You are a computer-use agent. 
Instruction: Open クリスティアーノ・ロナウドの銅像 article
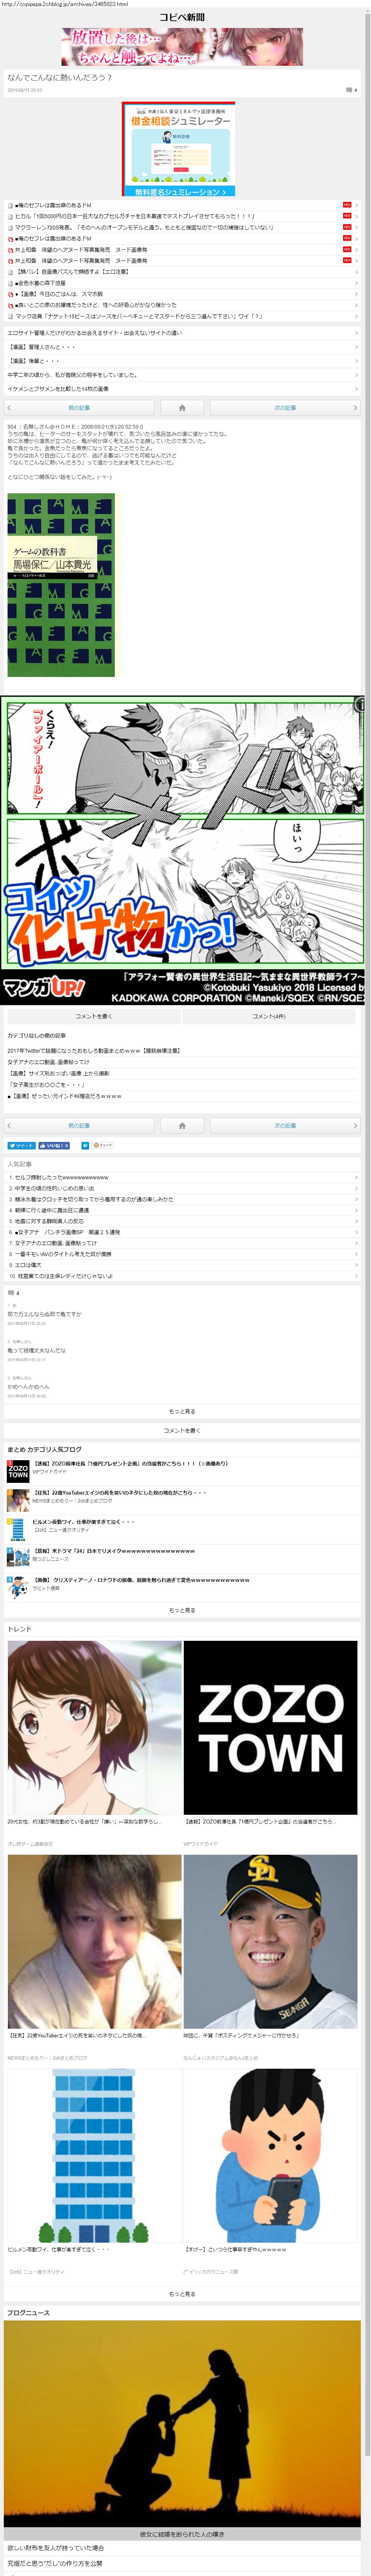(x=141, y=1580)
